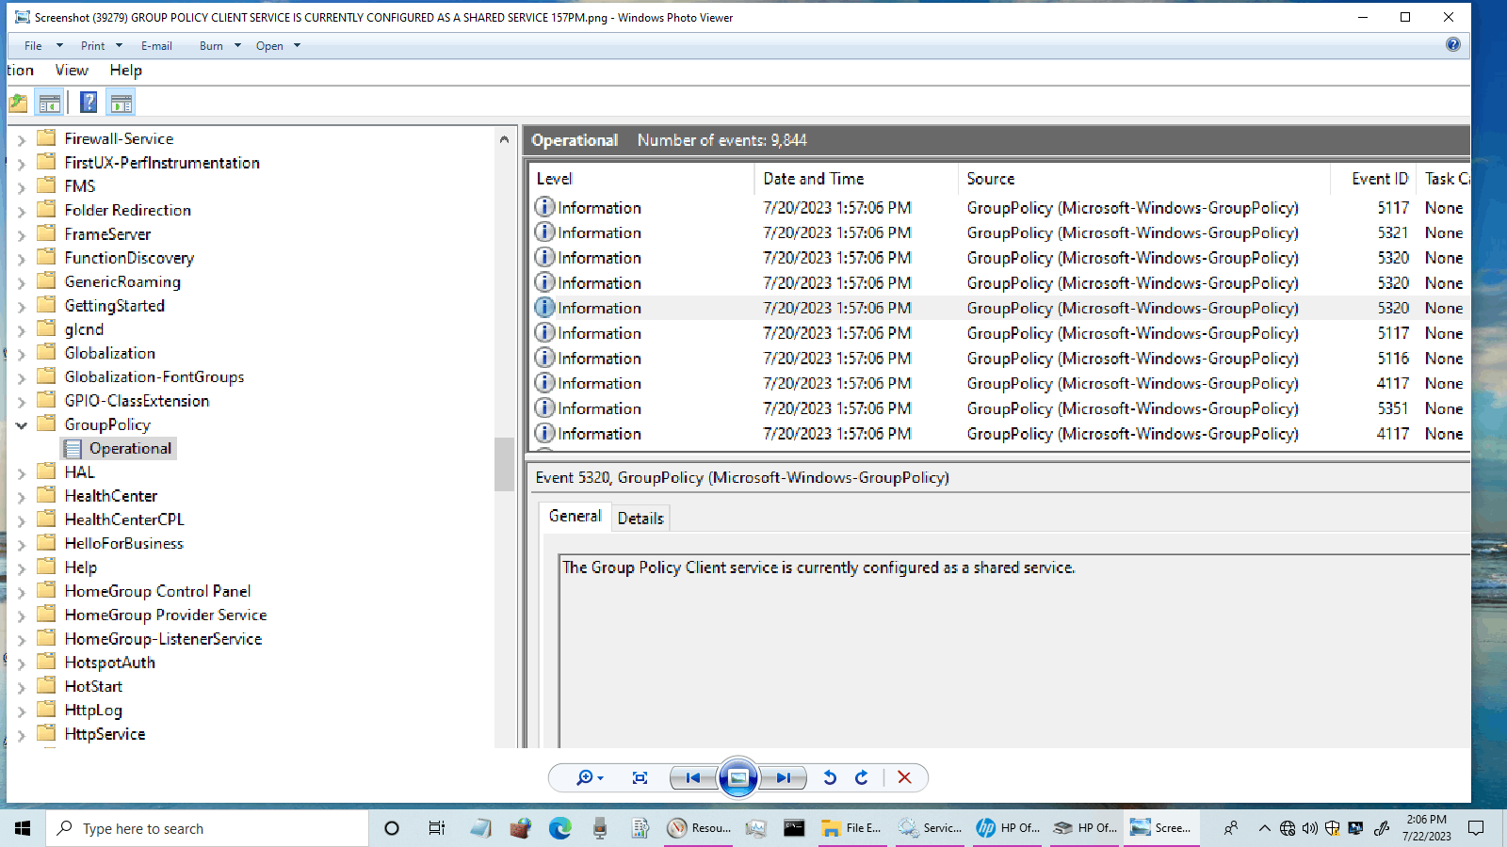The width and height of the screenshot is (1507, 847).
Task: Rotate the image clockwise
Action: [862, 777]
